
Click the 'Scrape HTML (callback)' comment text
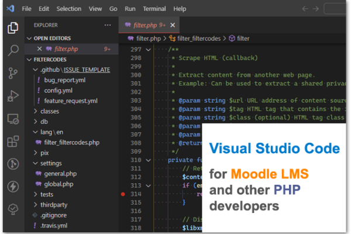(x=218, y=58)
